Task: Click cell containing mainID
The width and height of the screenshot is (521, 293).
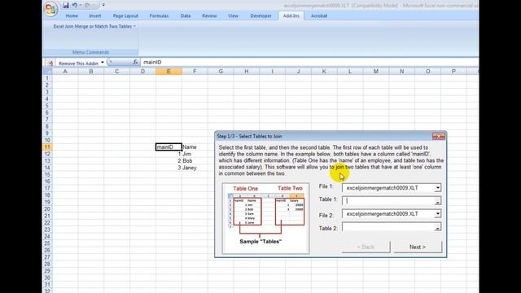Action: (x=169, y=146)
